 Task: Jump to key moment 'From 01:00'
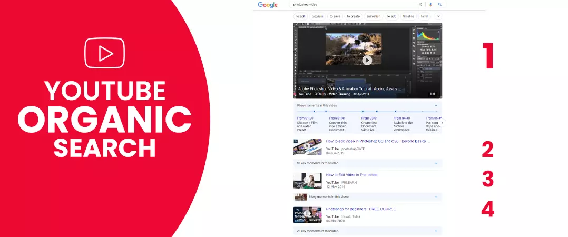(x=305, y=118)
